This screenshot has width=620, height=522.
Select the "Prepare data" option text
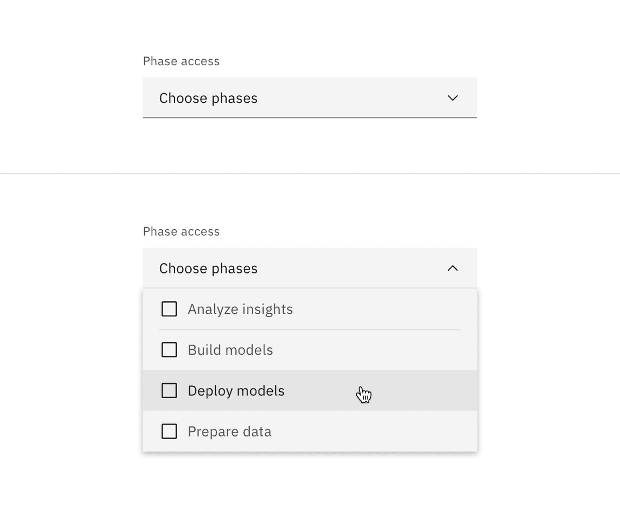(229, 432)
